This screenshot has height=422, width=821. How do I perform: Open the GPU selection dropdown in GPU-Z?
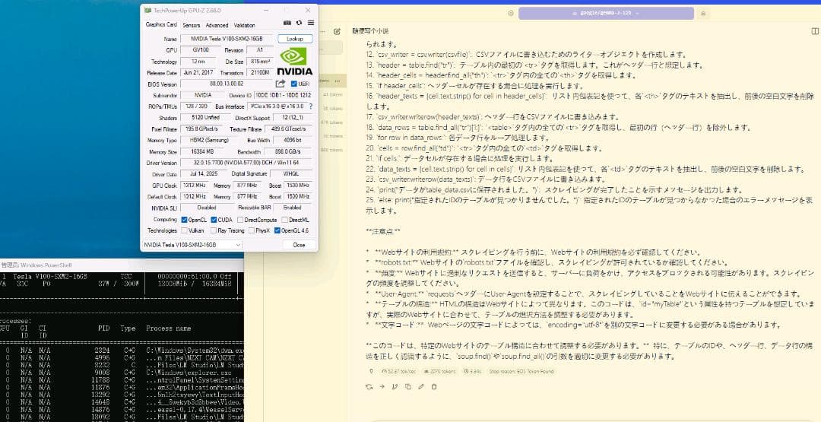(x=192, y=245)
